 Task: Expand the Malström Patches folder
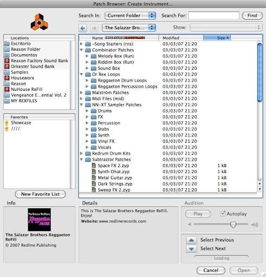click(82, 93)
